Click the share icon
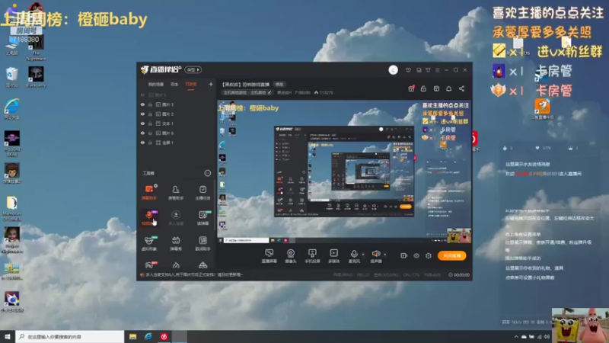Image resolution: width=609 pixels, height=343 pixels. (x=461, y=88)
